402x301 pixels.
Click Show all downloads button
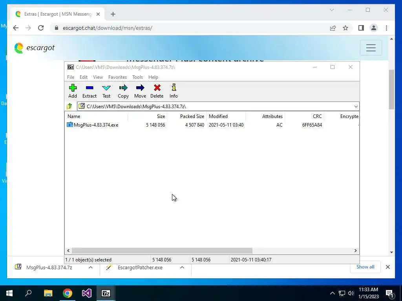[365, 267]
